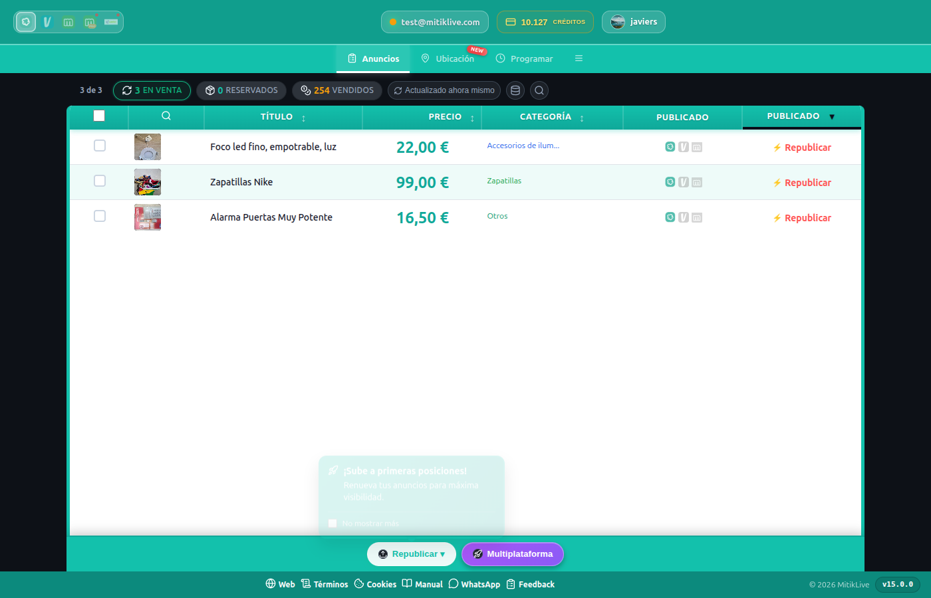Image resolution: width=931 pixels, height=598 pixels.
Task: Sort by the TÍTULO column arrow
Action: tap(303, 118)
